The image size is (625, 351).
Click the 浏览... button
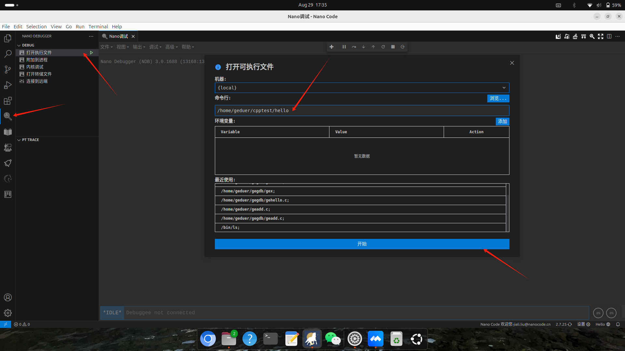[498, 98]
